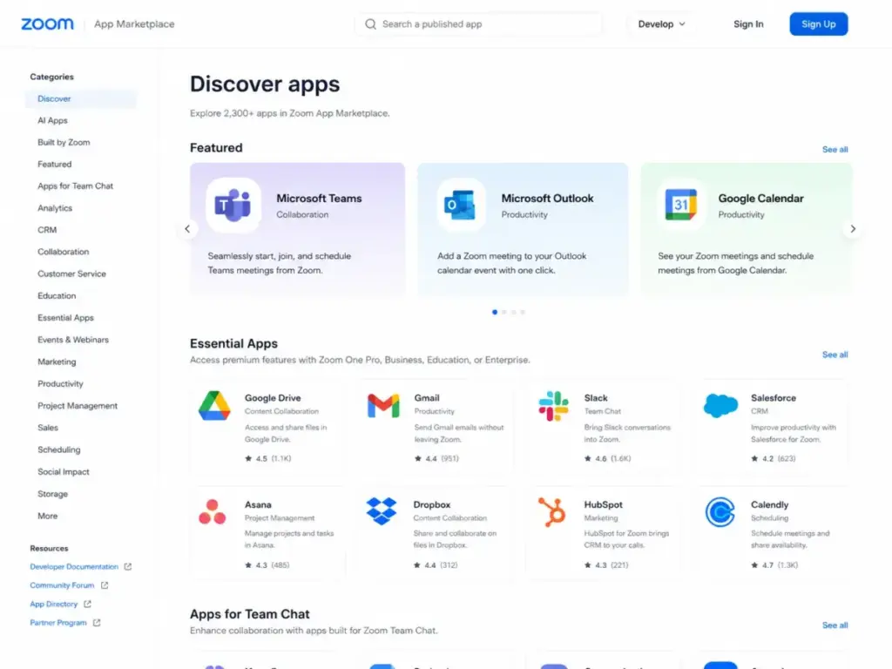
Task: Open the Social Impact category
Action: click(63, 471)
